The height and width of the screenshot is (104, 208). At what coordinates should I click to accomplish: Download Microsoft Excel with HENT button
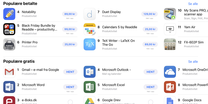coord(150,87)
